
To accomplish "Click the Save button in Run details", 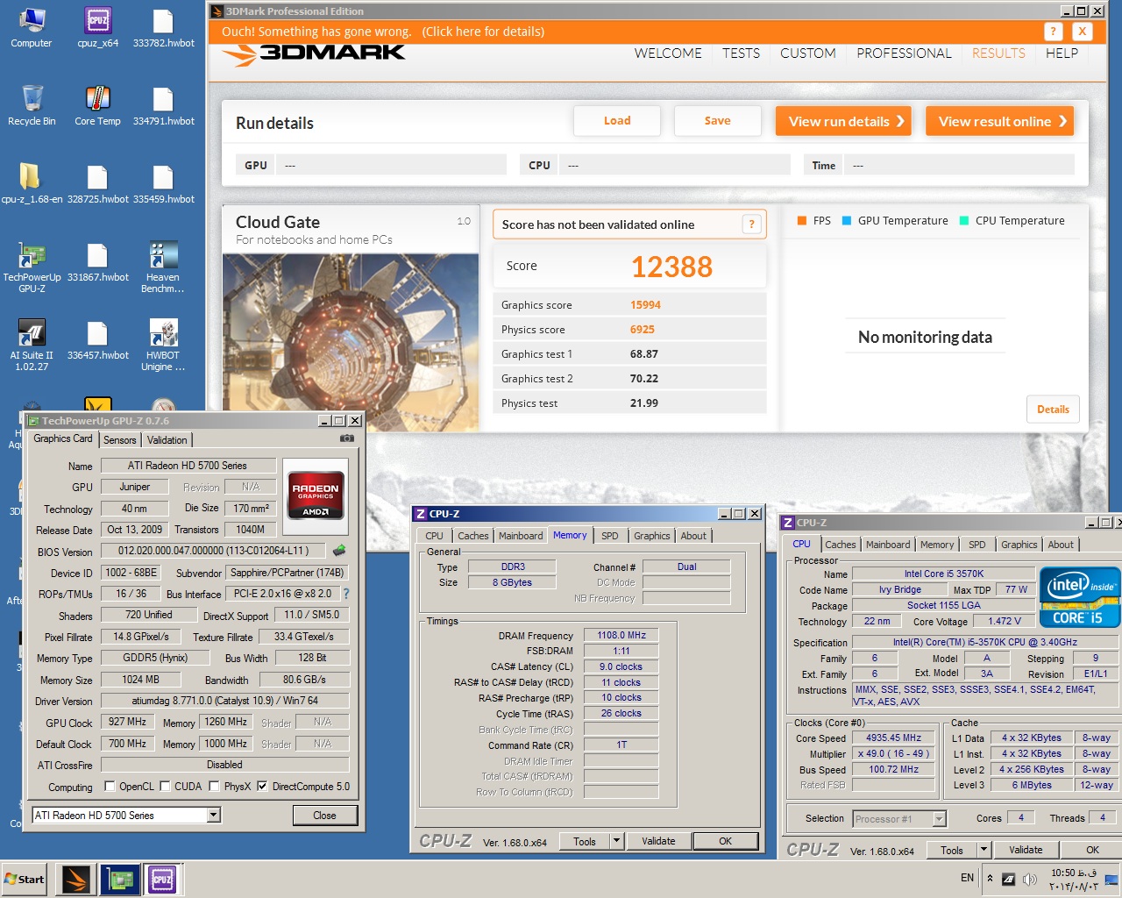I will [717, 121].
